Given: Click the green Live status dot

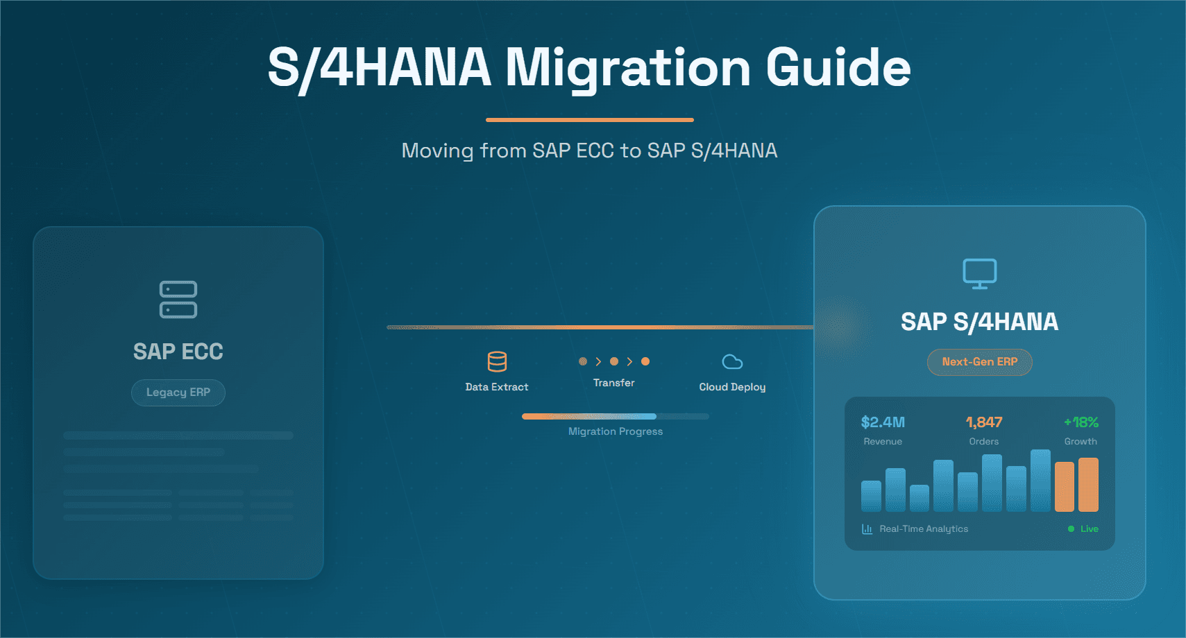Looking at the screenshot, I should (1071, 529).
